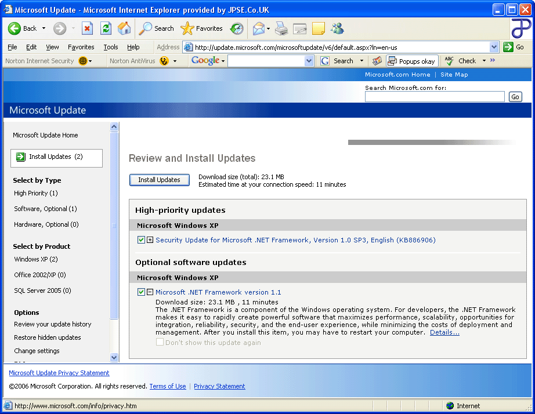Open Norton AntiVirus dropdown arrow

click(x=175, y=61)
